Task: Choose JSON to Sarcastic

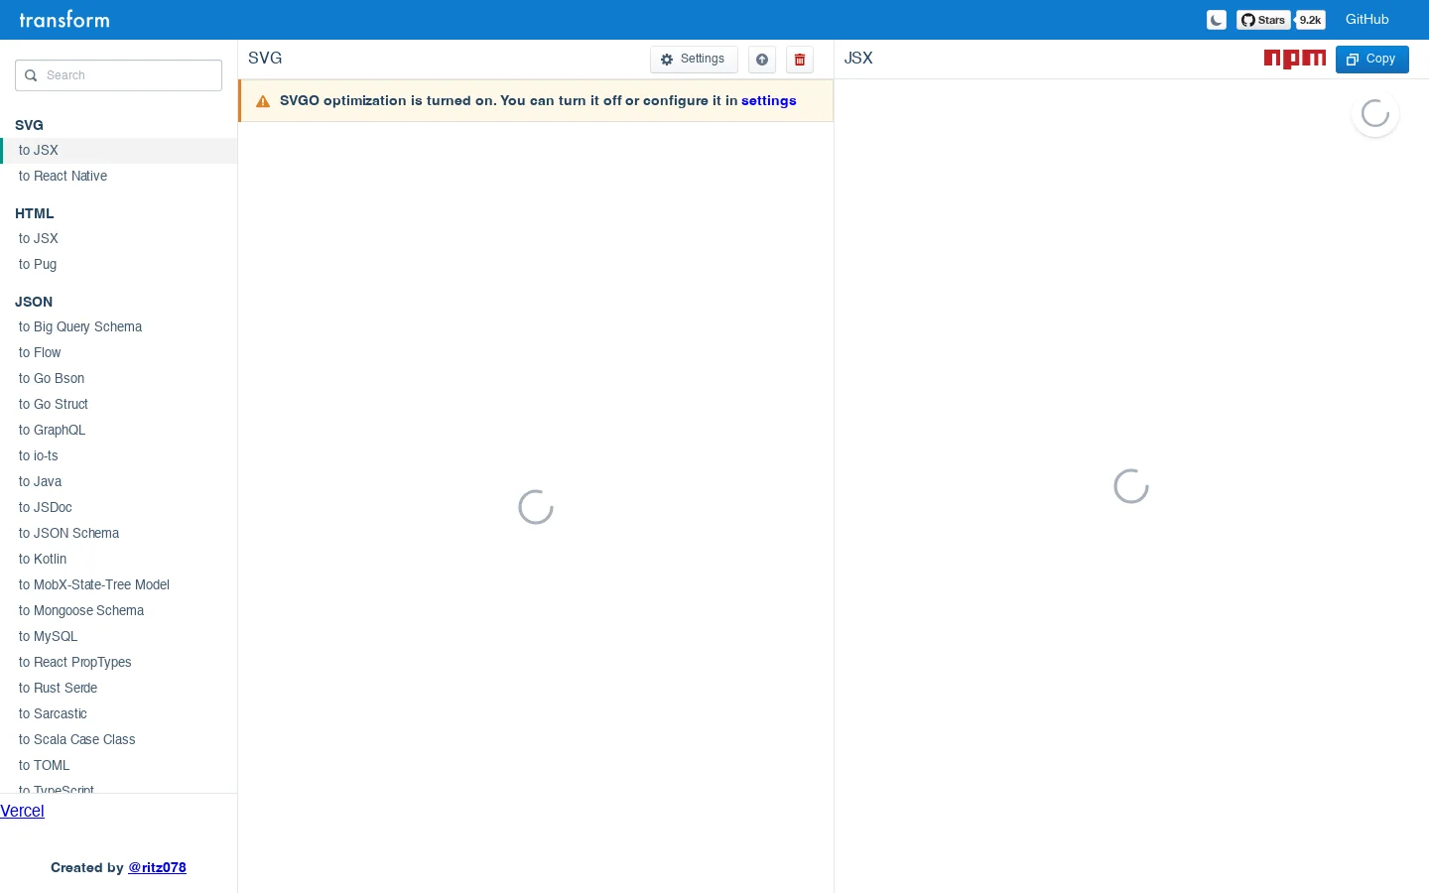Action: [118, 714]
